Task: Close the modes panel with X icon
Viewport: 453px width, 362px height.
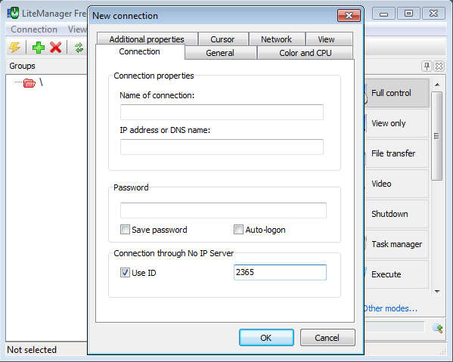Action: tap(439, 66)
